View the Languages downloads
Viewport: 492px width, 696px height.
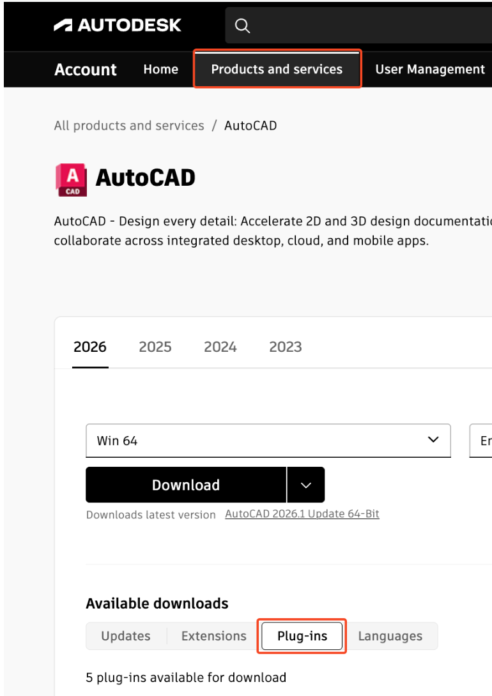pos(390,636)
